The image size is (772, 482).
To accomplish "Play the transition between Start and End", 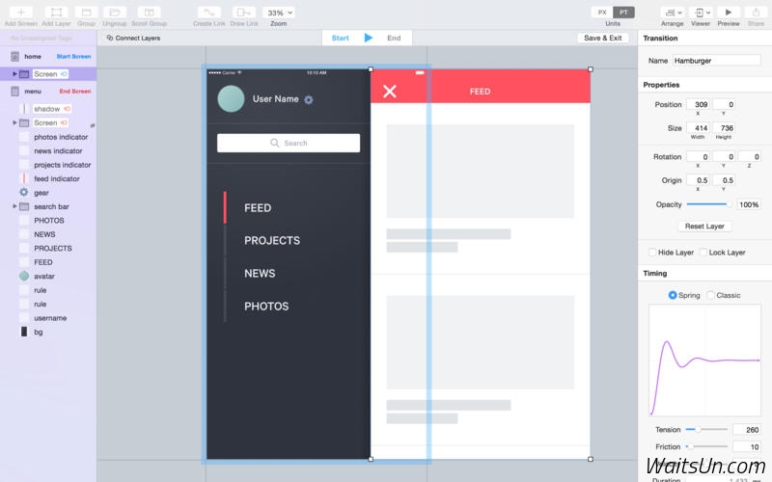I will 369,38.
